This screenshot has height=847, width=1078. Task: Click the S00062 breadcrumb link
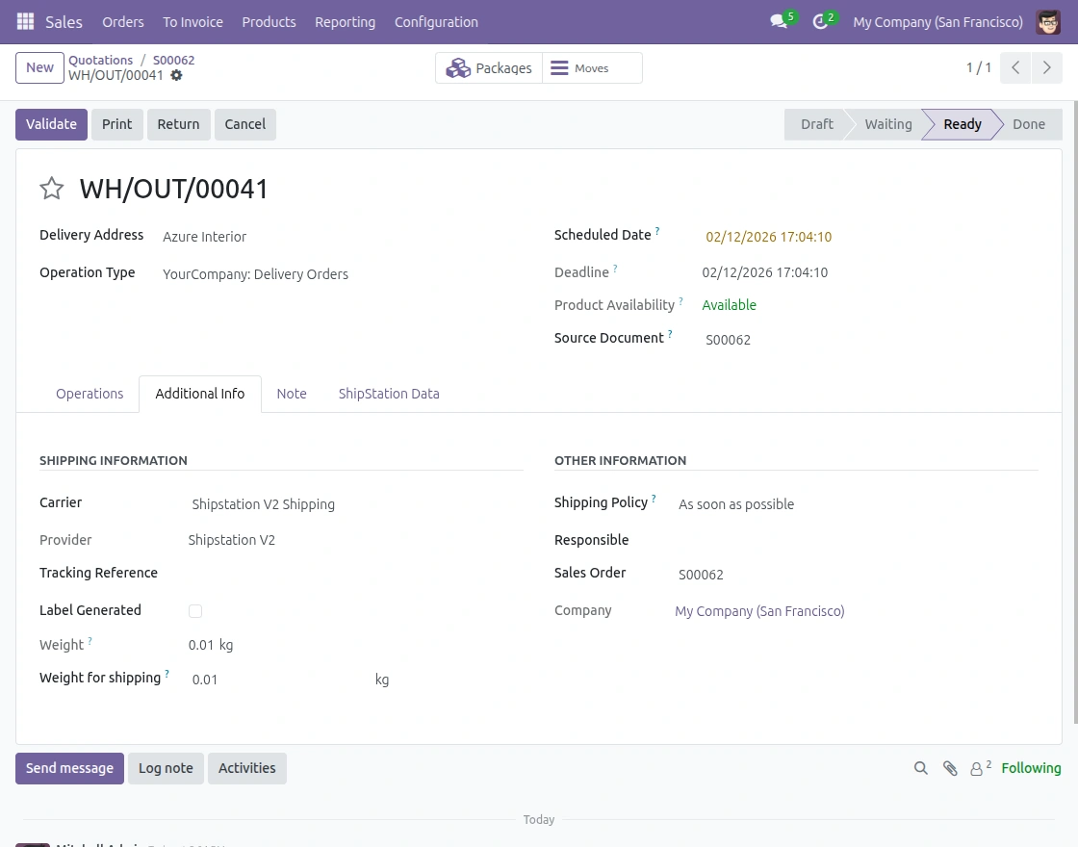174,60
